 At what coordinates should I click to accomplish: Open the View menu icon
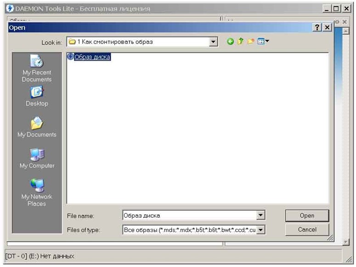click(263, 41)
